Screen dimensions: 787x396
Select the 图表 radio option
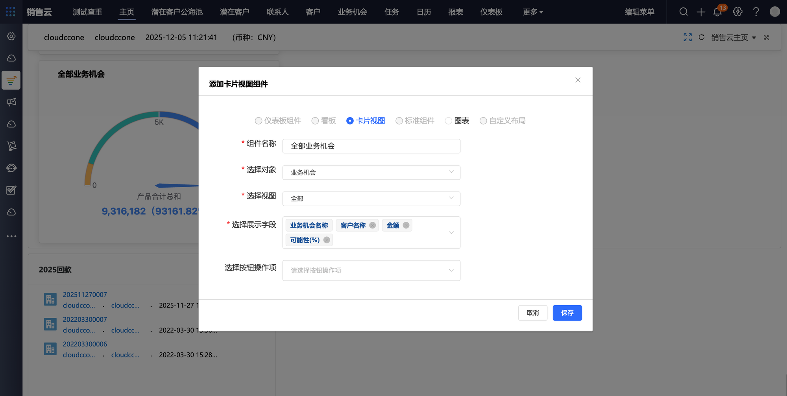(x=449, y=121)
